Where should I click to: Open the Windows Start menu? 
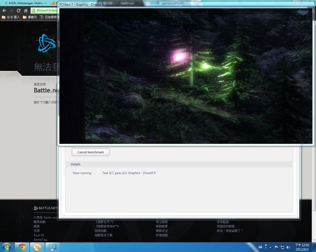coord(6,247)
